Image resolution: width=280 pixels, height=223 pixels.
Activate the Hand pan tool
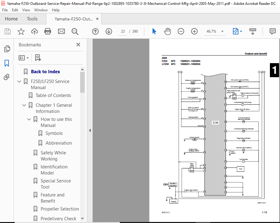[168, 31]
